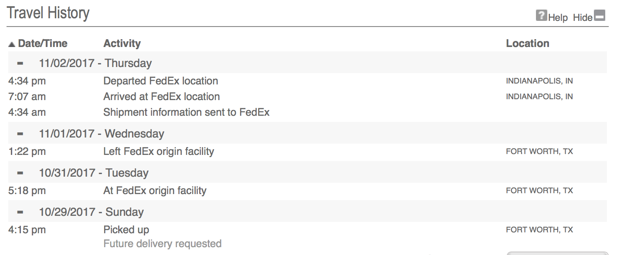The image size is (617, 255).
Task: Click the Help question mark icon
Action: pos(541,16)
